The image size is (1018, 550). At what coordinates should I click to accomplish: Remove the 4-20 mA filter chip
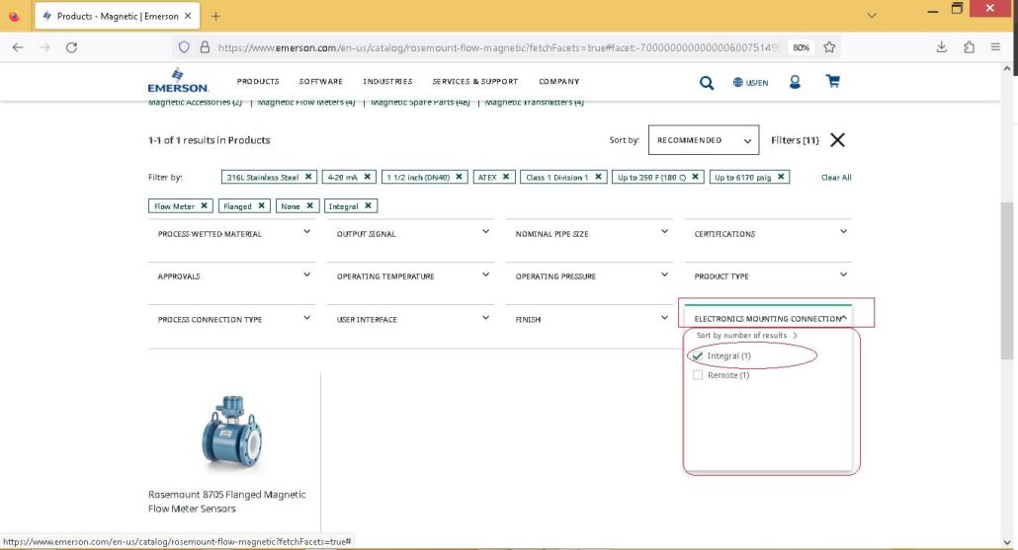(367, 177)
